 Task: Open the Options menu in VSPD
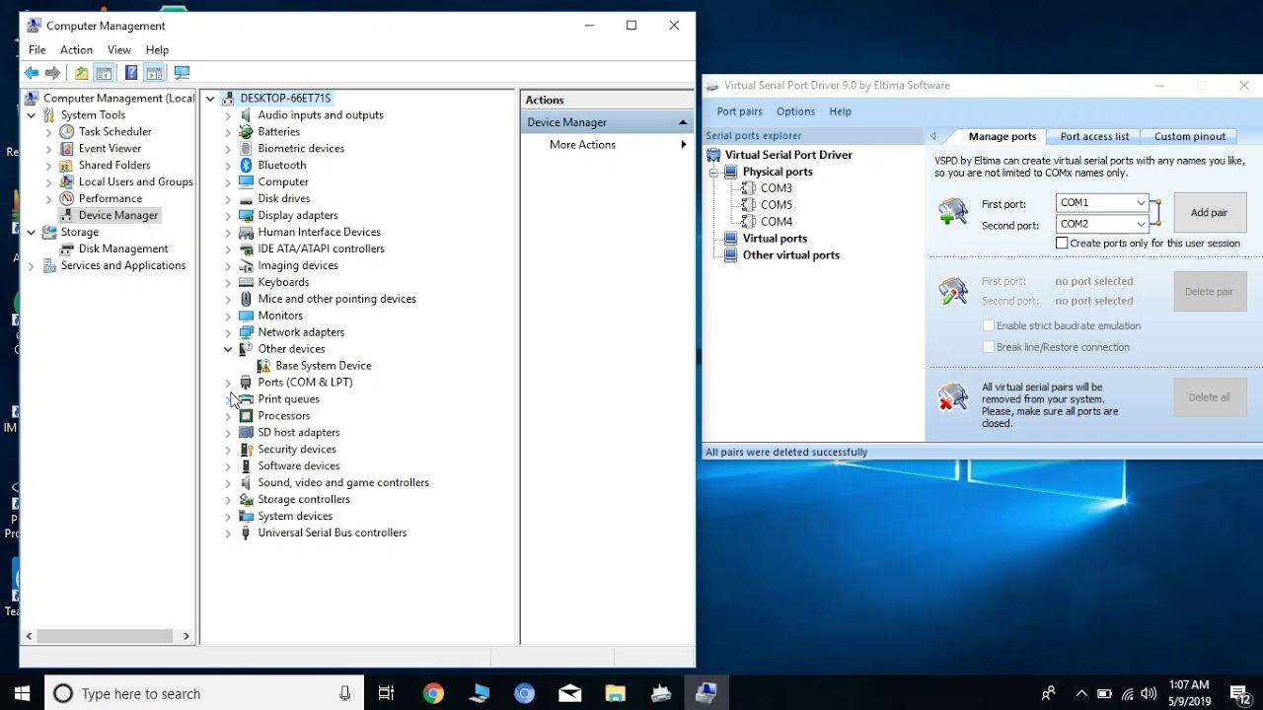[795, 111]
